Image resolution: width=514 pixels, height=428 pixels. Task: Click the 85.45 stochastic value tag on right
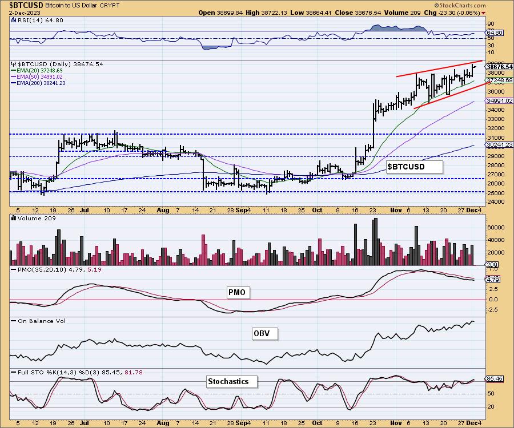pos(495,379)
